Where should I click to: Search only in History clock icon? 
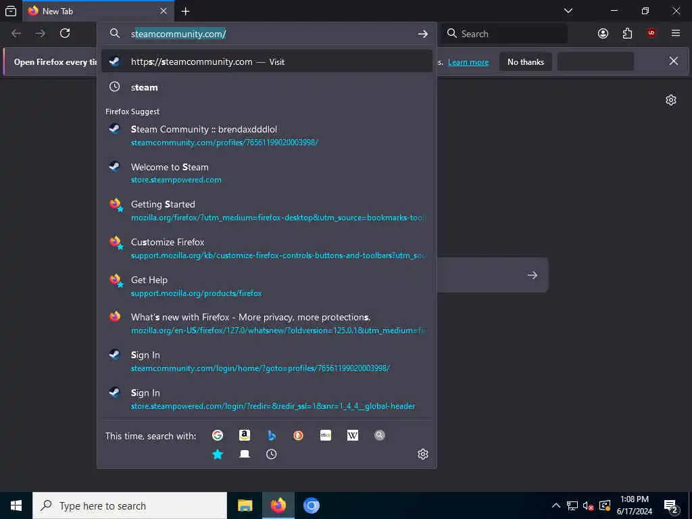[272, 454]
